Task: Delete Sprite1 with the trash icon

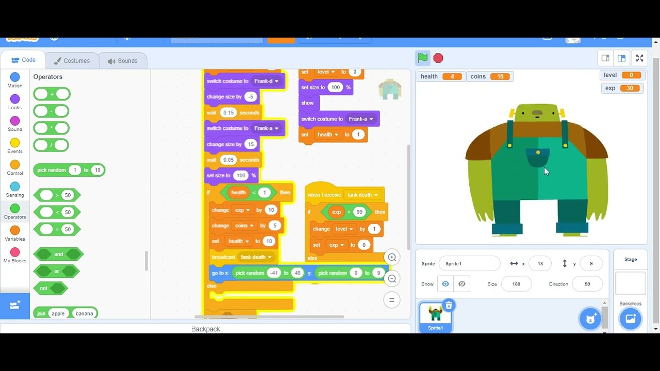Action: pyautogui.click(x=449, y=306)
